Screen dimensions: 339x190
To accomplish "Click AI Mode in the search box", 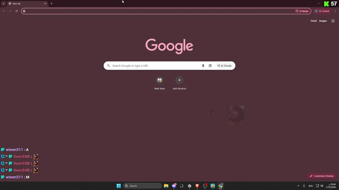I will pyautogui.click(x=225, y=66).
